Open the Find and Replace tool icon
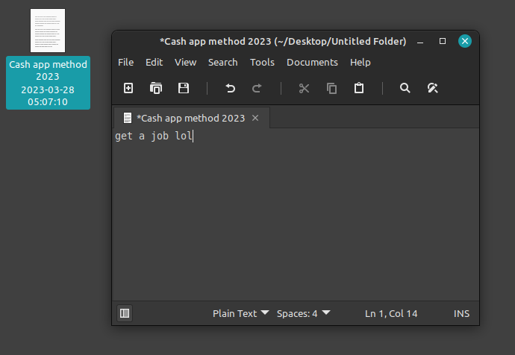The image size is (515, 355). click(x=432, y=88)
